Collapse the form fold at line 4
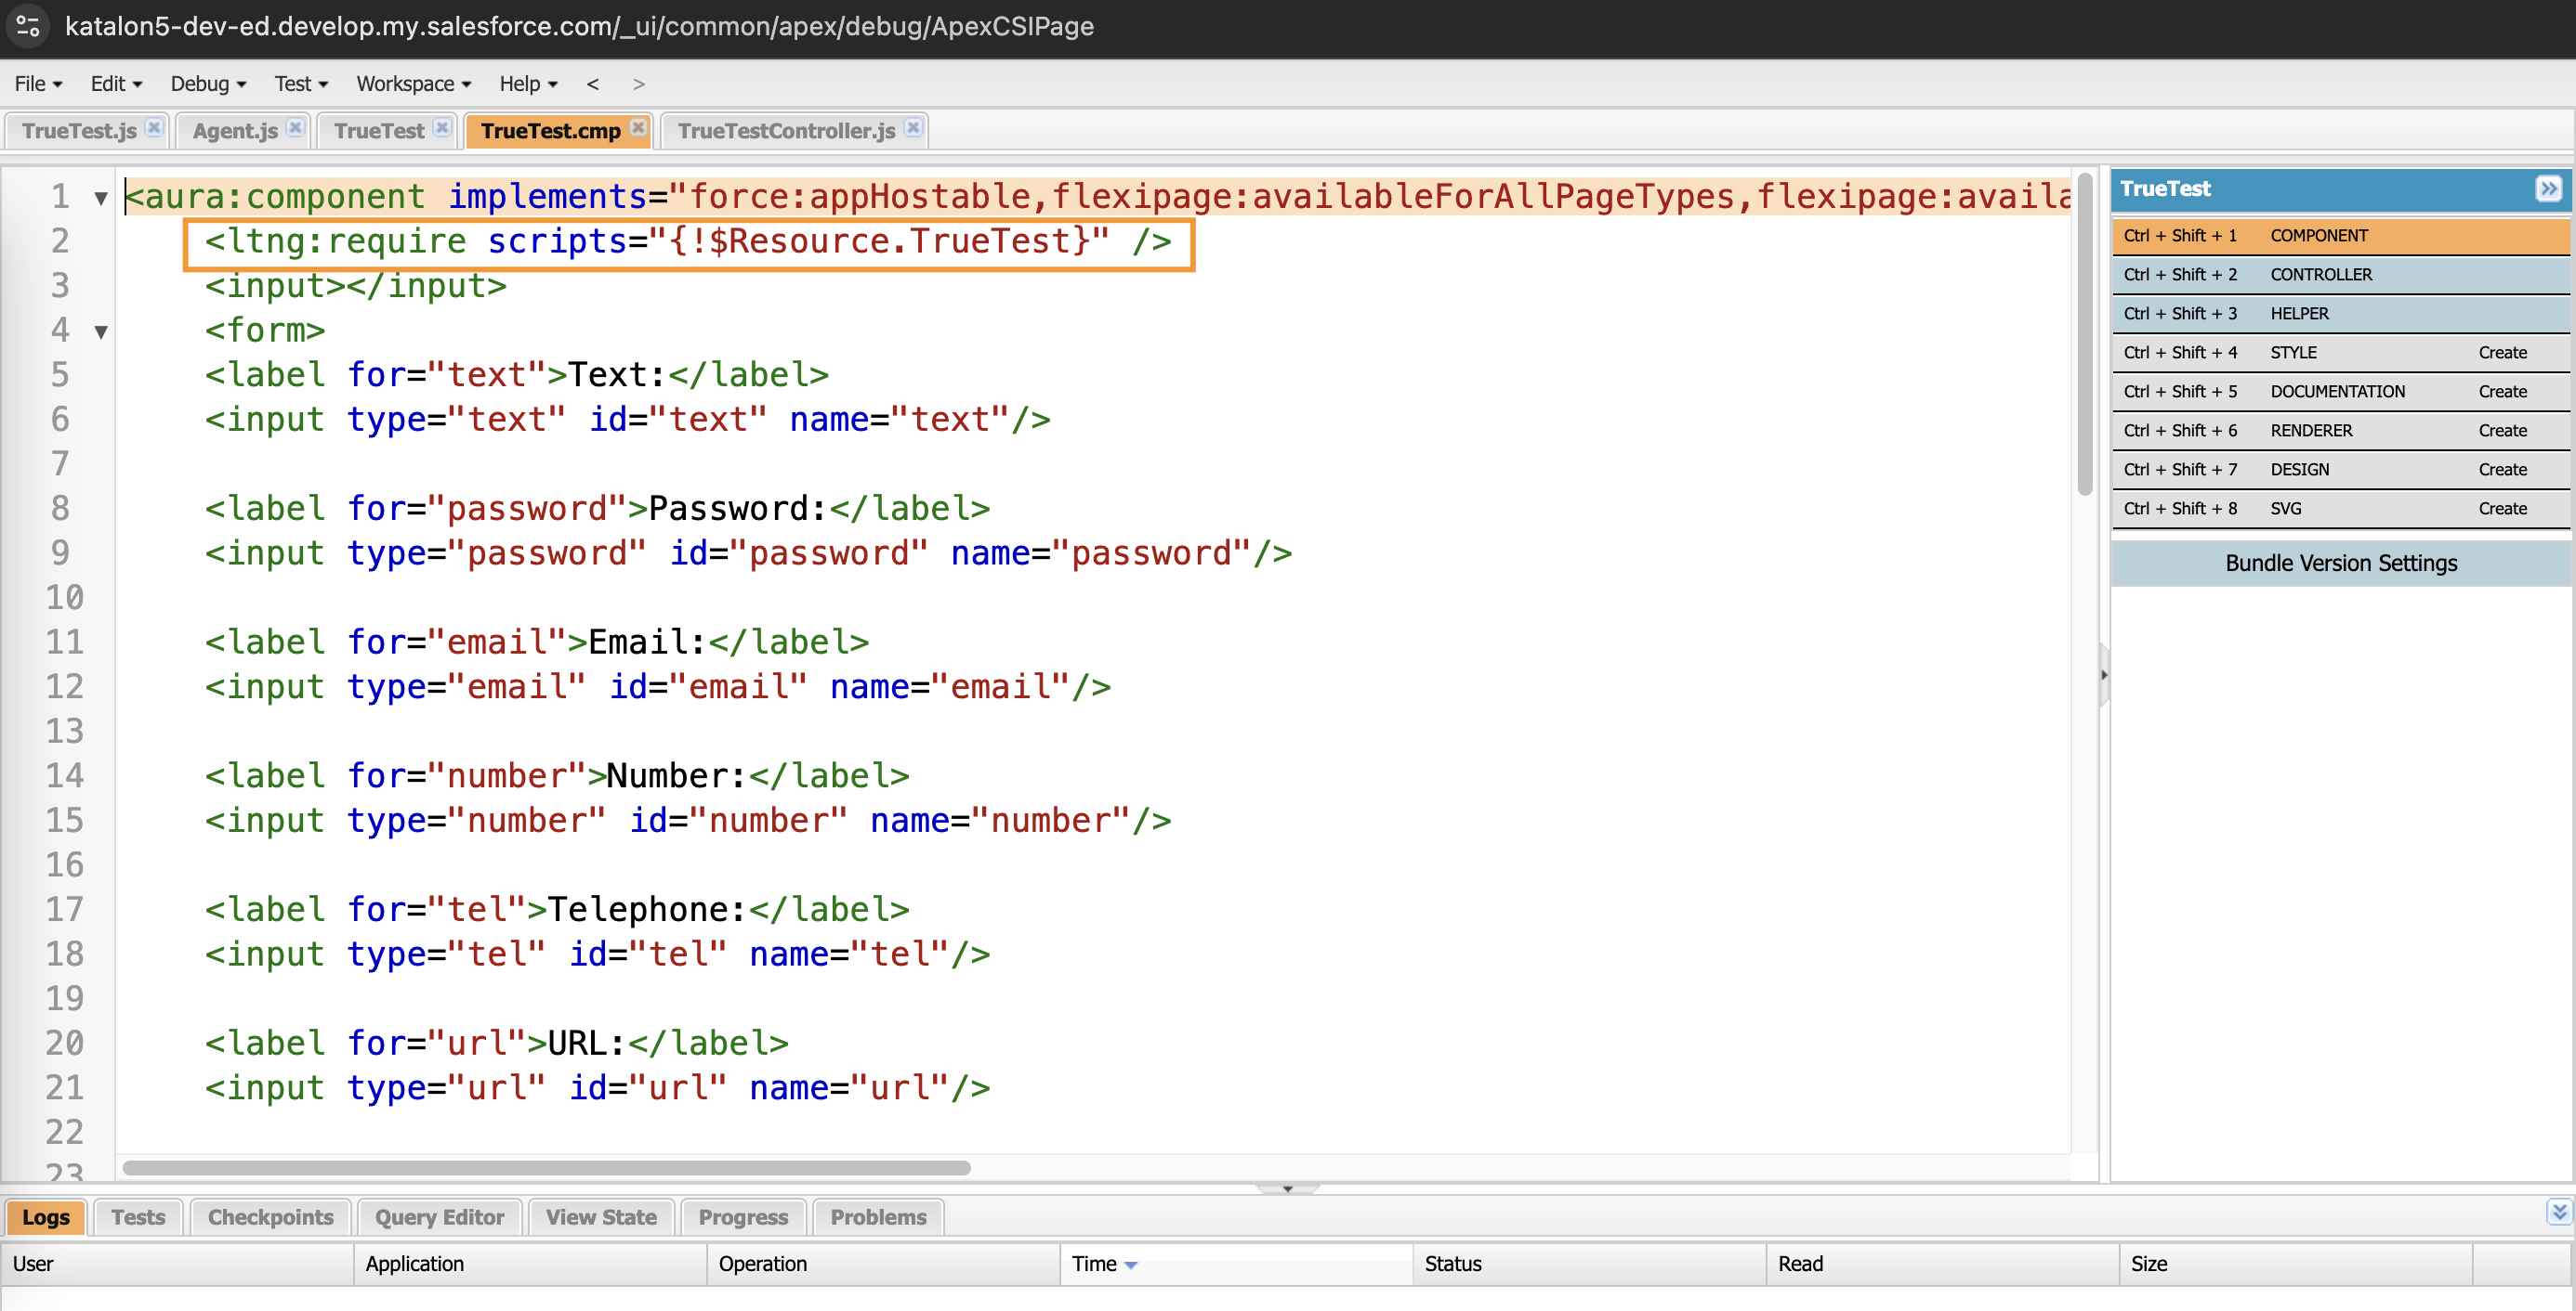This screenshot has width=2576, height=1311. (x=101, y=331)
